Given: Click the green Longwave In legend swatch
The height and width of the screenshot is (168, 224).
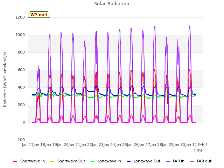Looking at the screenshot, I should pos(93,162).
